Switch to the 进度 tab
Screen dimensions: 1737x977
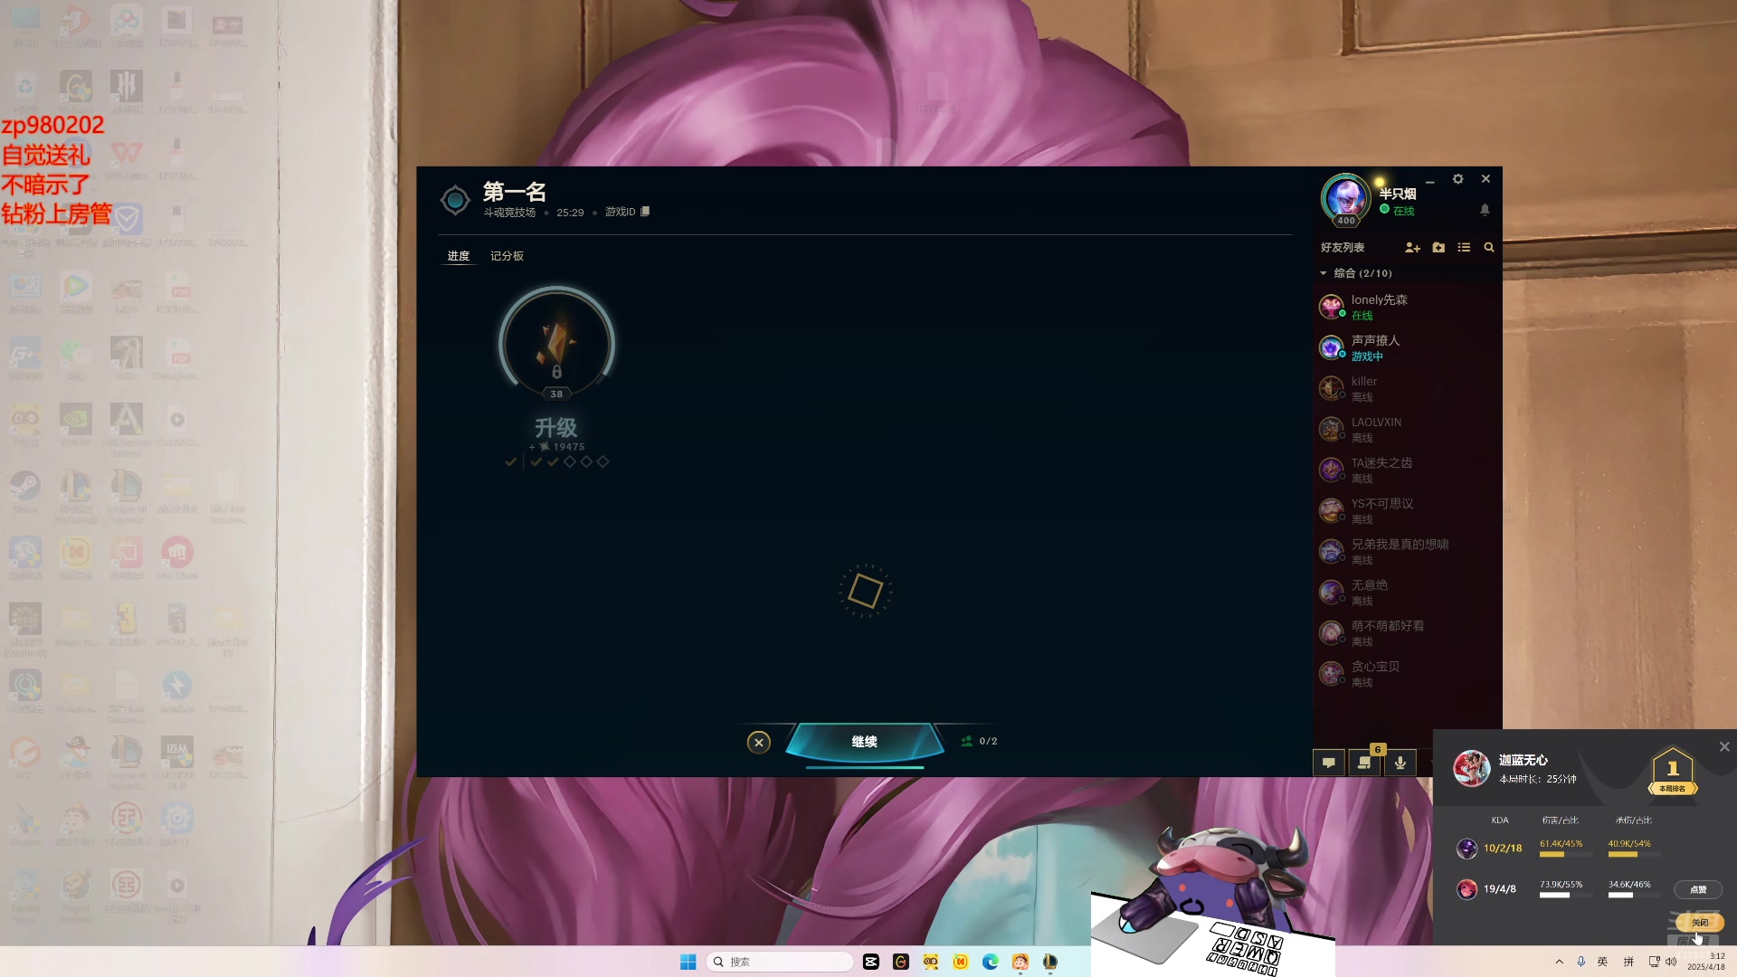459,256
